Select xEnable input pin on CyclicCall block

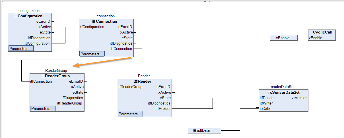(316, 38)
